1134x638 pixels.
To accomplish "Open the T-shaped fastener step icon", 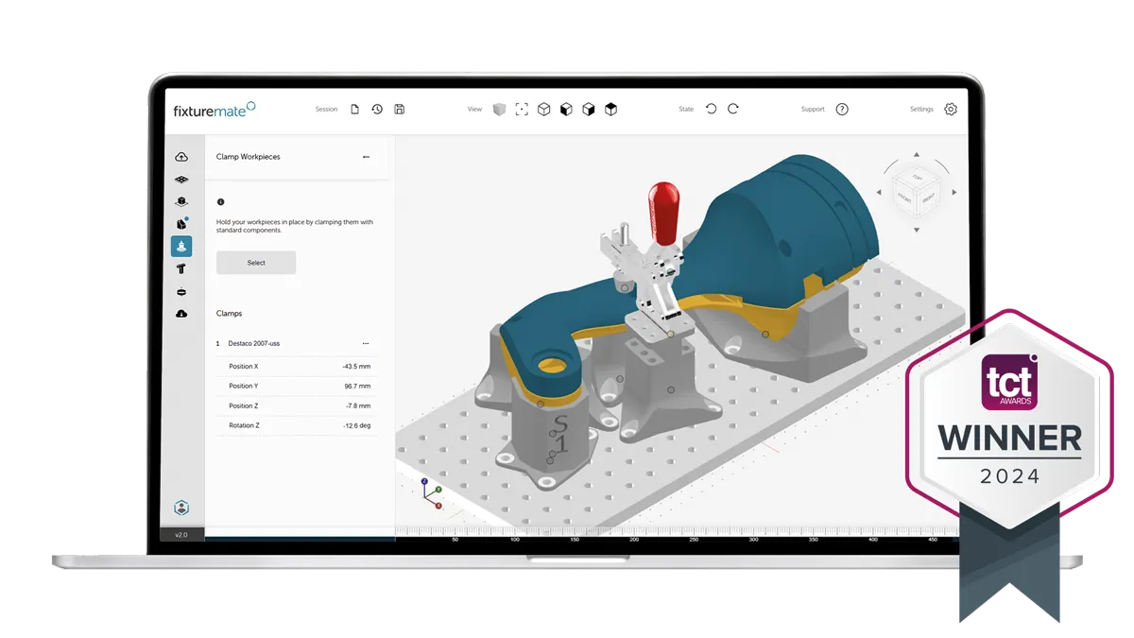I will [x=181, y=269].
